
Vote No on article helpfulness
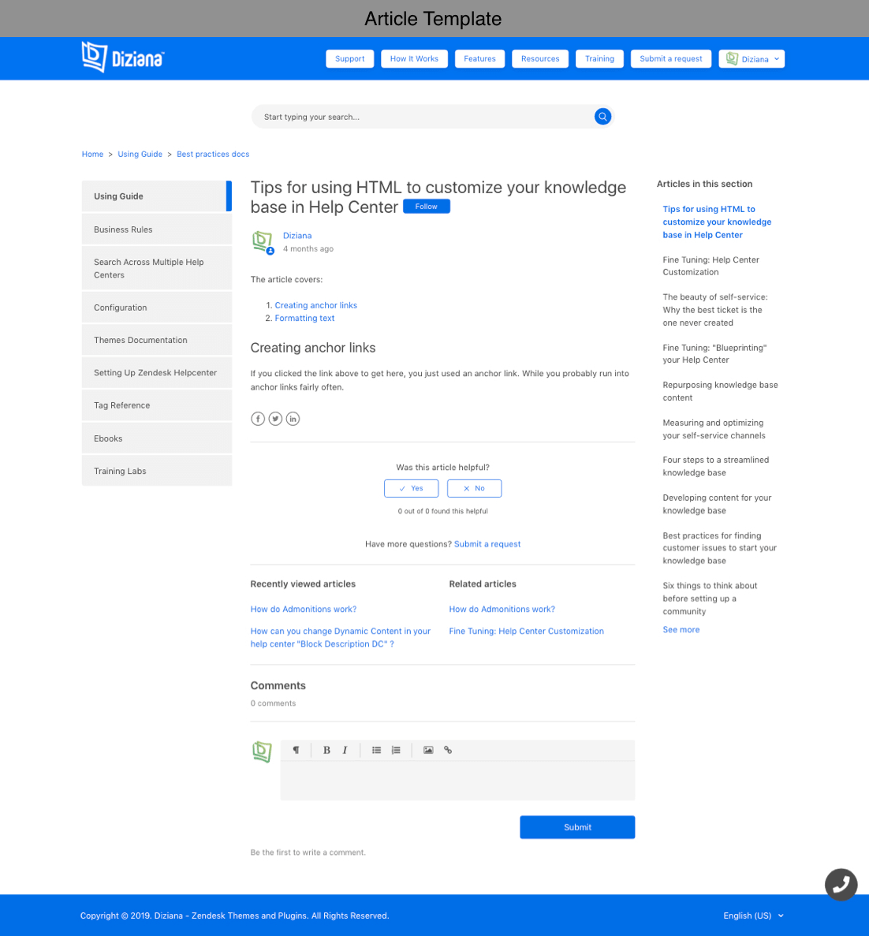pos(474,488)
